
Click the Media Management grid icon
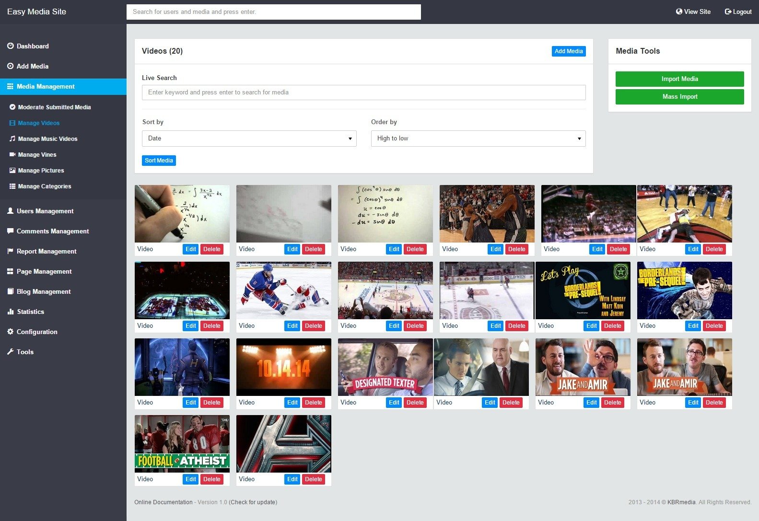point(10,86)
